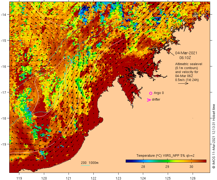Click the '123' longitude axis label
Viewport: 217px width, 180px height.
click(x=118, y=178)
